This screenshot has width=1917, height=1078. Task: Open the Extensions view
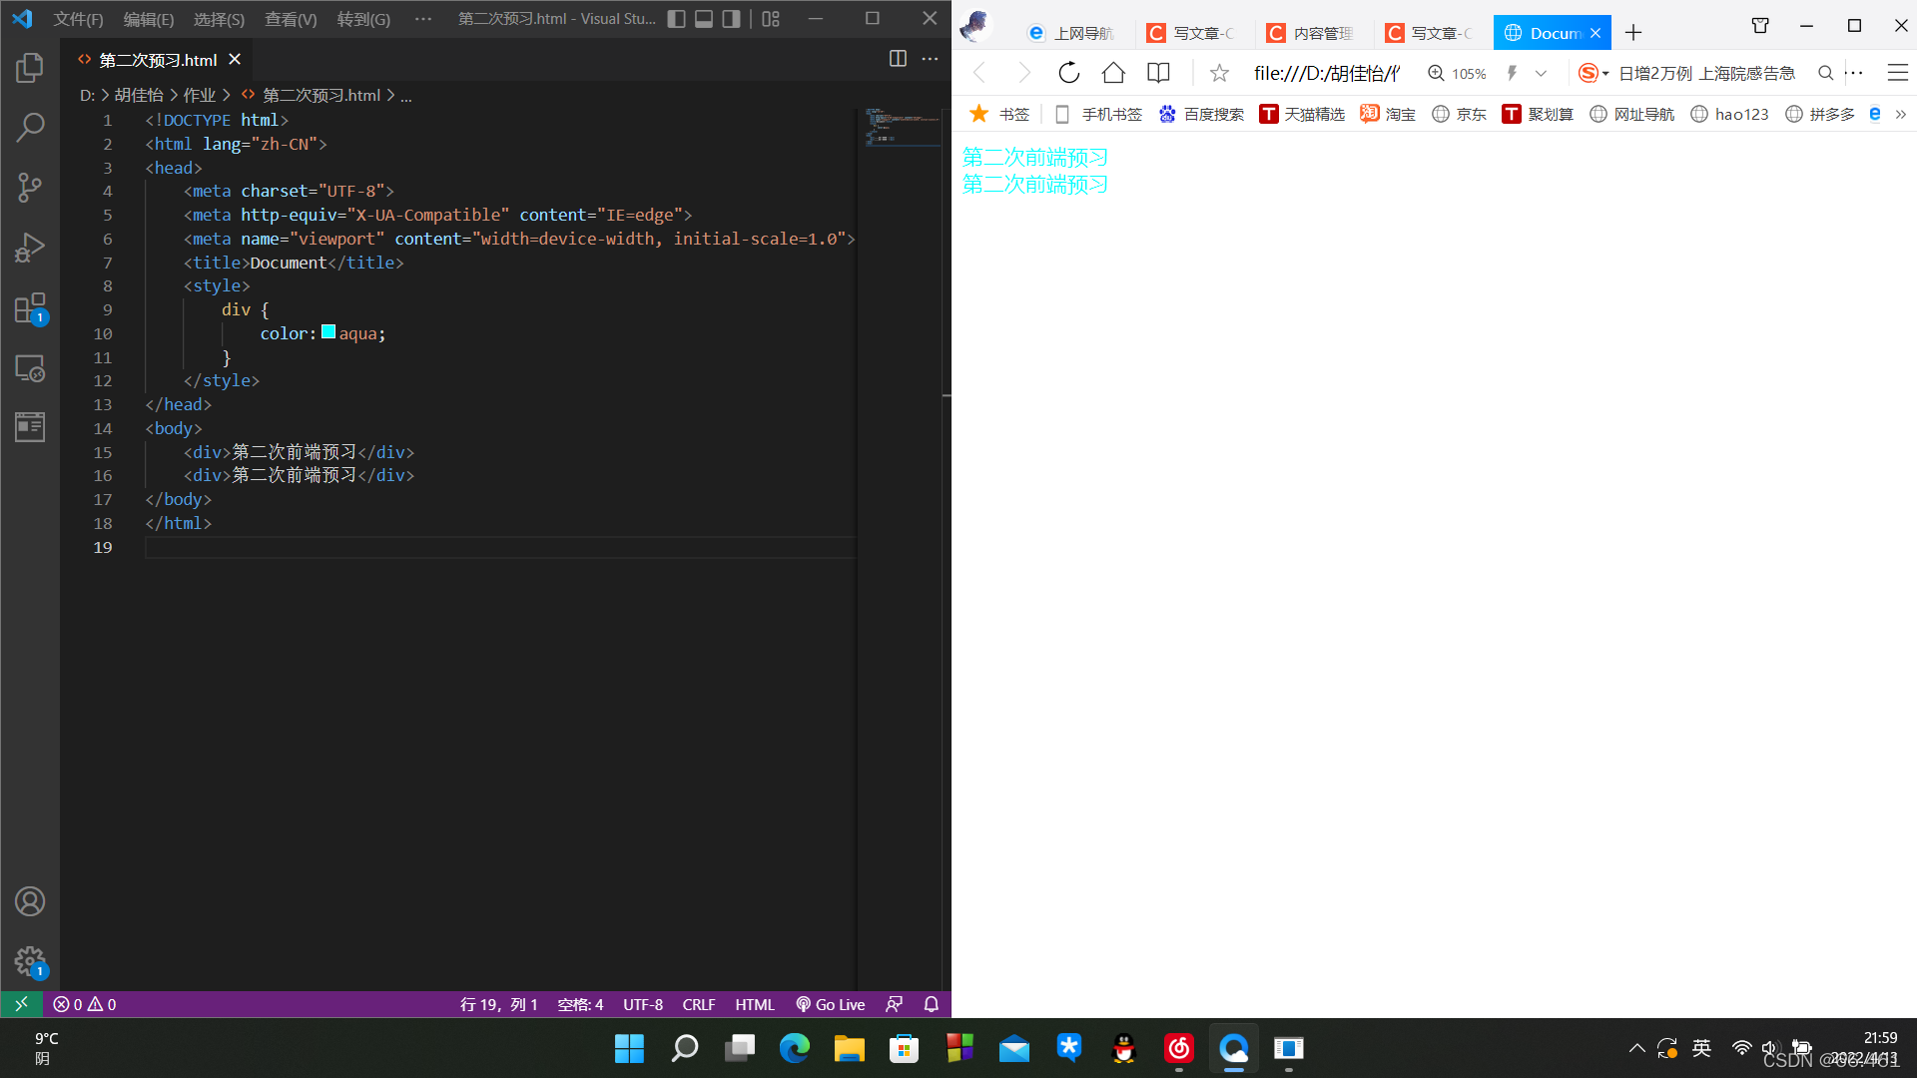(30, 308)
